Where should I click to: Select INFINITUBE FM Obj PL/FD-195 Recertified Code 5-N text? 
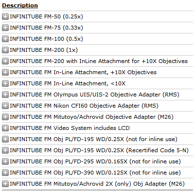coord(99,150)
